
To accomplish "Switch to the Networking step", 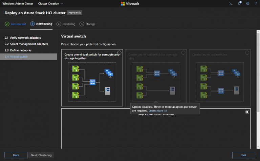I will [41, 24].
